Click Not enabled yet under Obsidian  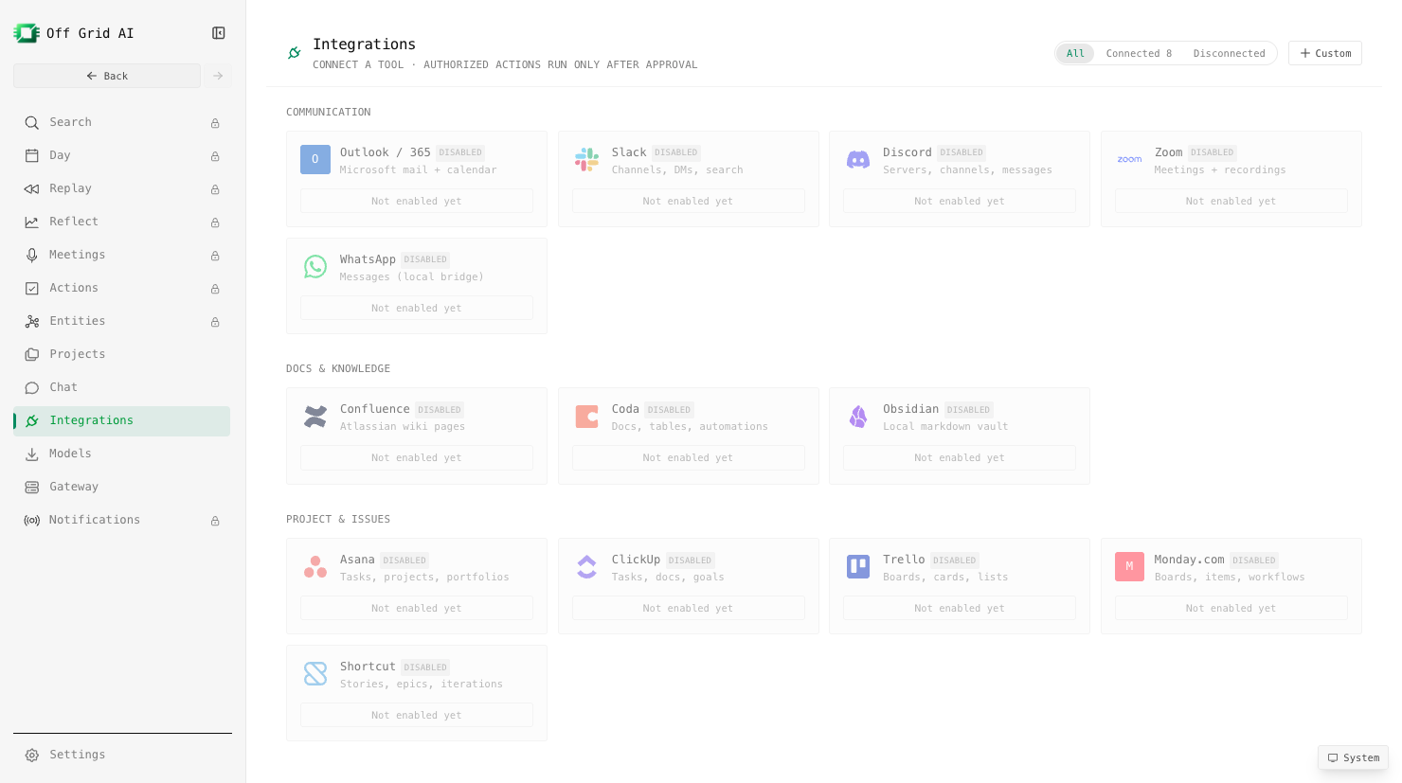tap(960, 457)
